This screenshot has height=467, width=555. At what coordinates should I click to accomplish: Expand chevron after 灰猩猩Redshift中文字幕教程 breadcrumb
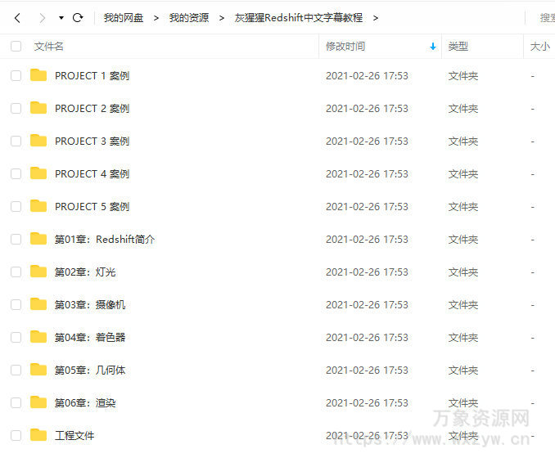tap(376, 17)
